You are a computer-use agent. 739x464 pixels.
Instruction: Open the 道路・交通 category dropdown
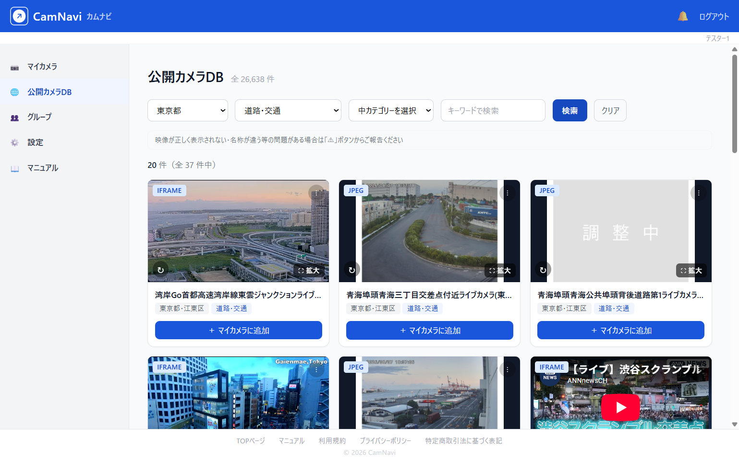pyautogui.click(x=288, y=110)
